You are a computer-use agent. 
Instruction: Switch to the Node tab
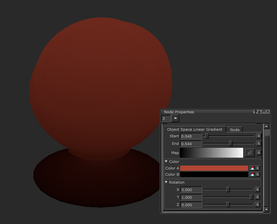(x=235, y=130)
